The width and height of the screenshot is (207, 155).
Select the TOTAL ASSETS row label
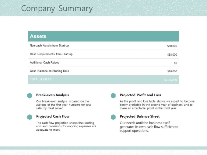pos(41,79)
